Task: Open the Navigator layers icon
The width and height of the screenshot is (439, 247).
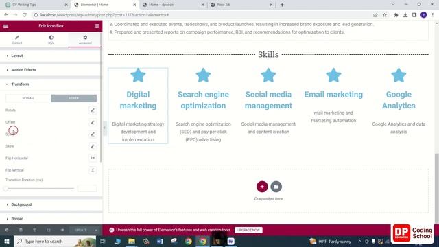Action: (21, 230)
